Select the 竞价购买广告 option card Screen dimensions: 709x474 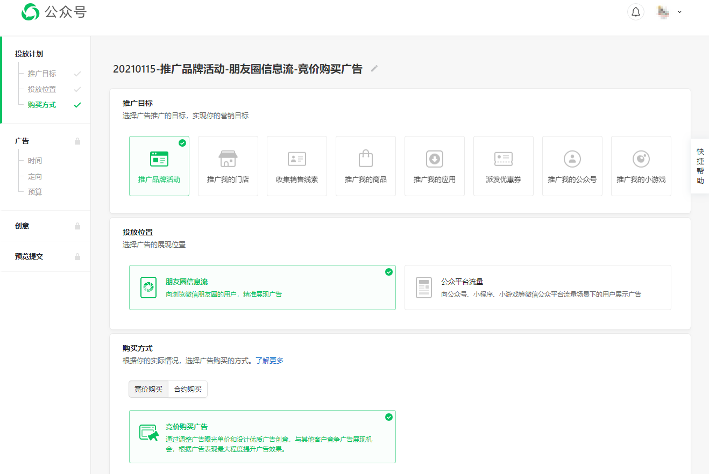click(262, 436)
